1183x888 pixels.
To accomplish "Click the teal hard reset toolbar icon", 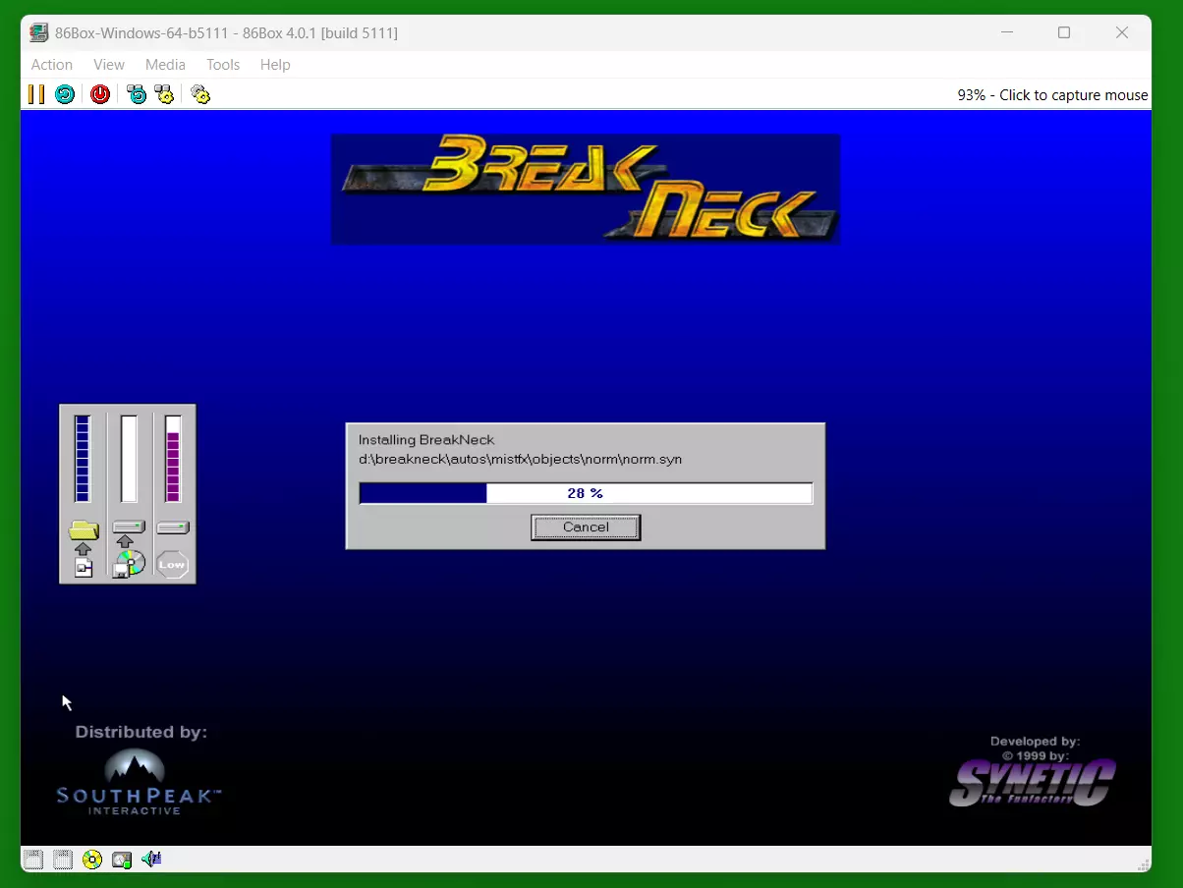I will [65, 94].
